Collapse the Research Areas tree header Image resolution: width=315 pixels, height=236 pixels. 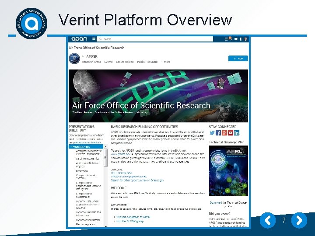[x=86, y=146]
